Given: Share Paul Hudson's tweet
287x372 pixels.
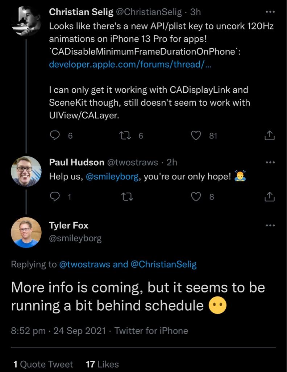Looking at the screenshot, I should tap(270, 197).
